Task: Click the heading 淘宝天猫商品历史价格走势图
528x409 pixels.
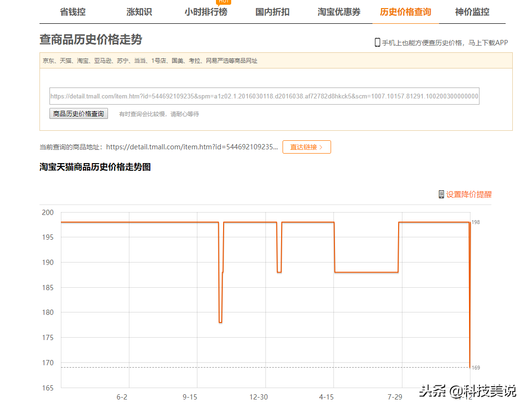Action: [95, 167]
